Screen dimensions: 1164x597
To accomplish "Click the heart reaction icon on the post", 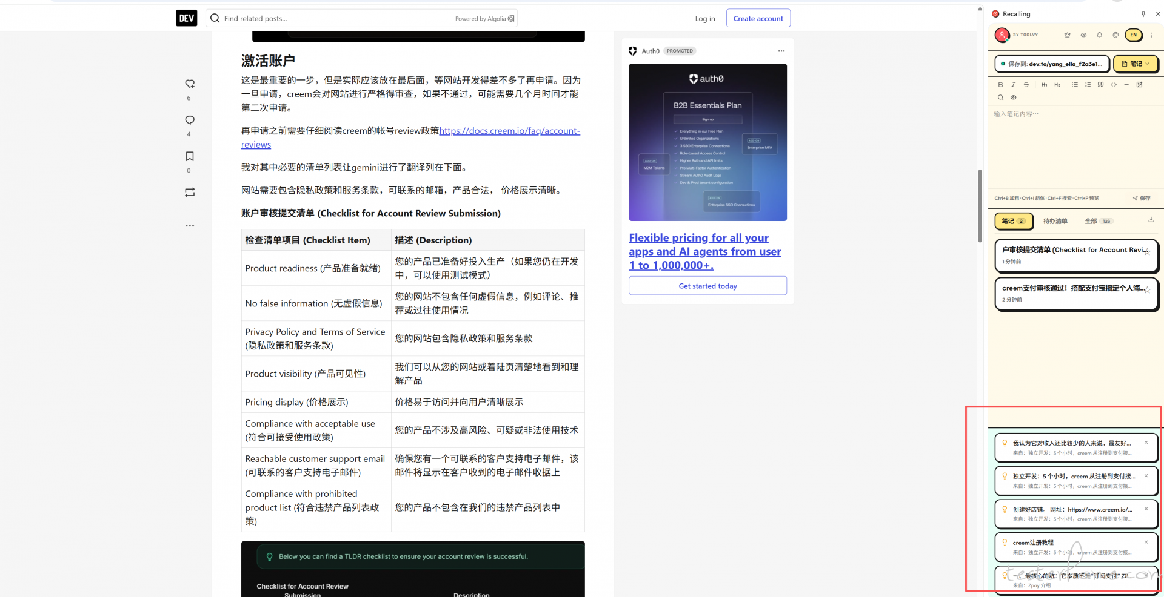I will 190,84.
